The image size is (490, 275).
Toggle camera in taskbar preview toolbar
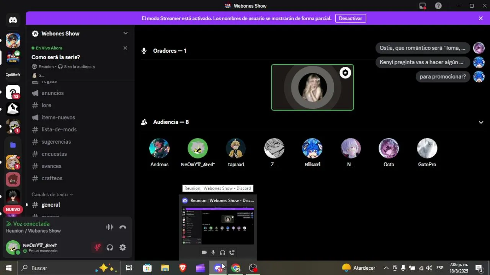pos(204,252)
